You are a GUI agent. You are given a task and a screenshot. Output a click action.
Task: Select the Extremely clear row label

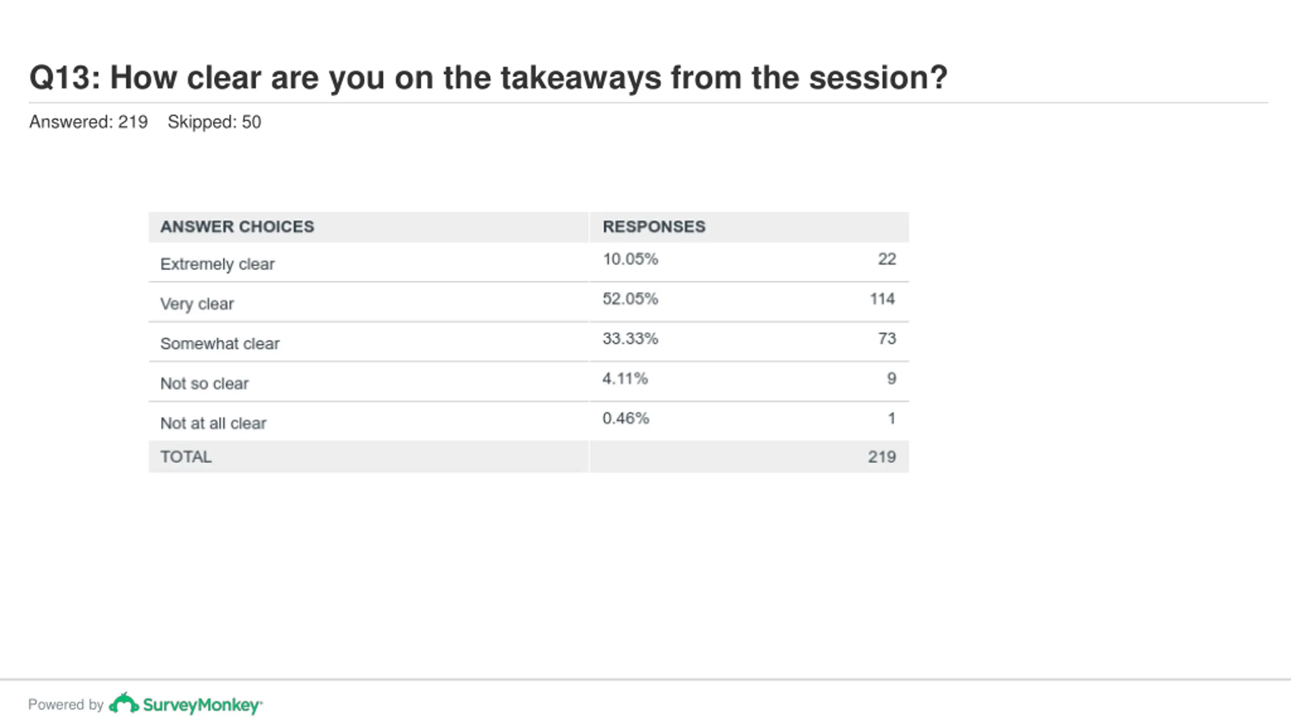click(x=217, y=264)
